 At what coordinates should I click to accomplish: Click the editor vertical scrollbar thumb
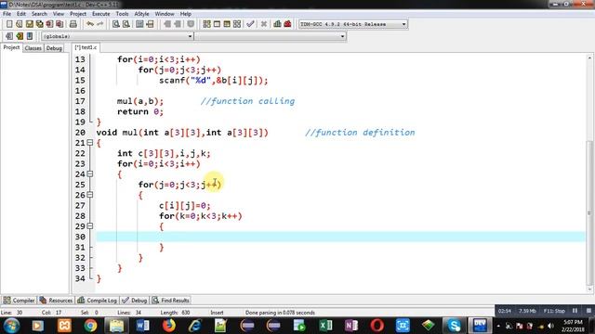pos(589,214)
